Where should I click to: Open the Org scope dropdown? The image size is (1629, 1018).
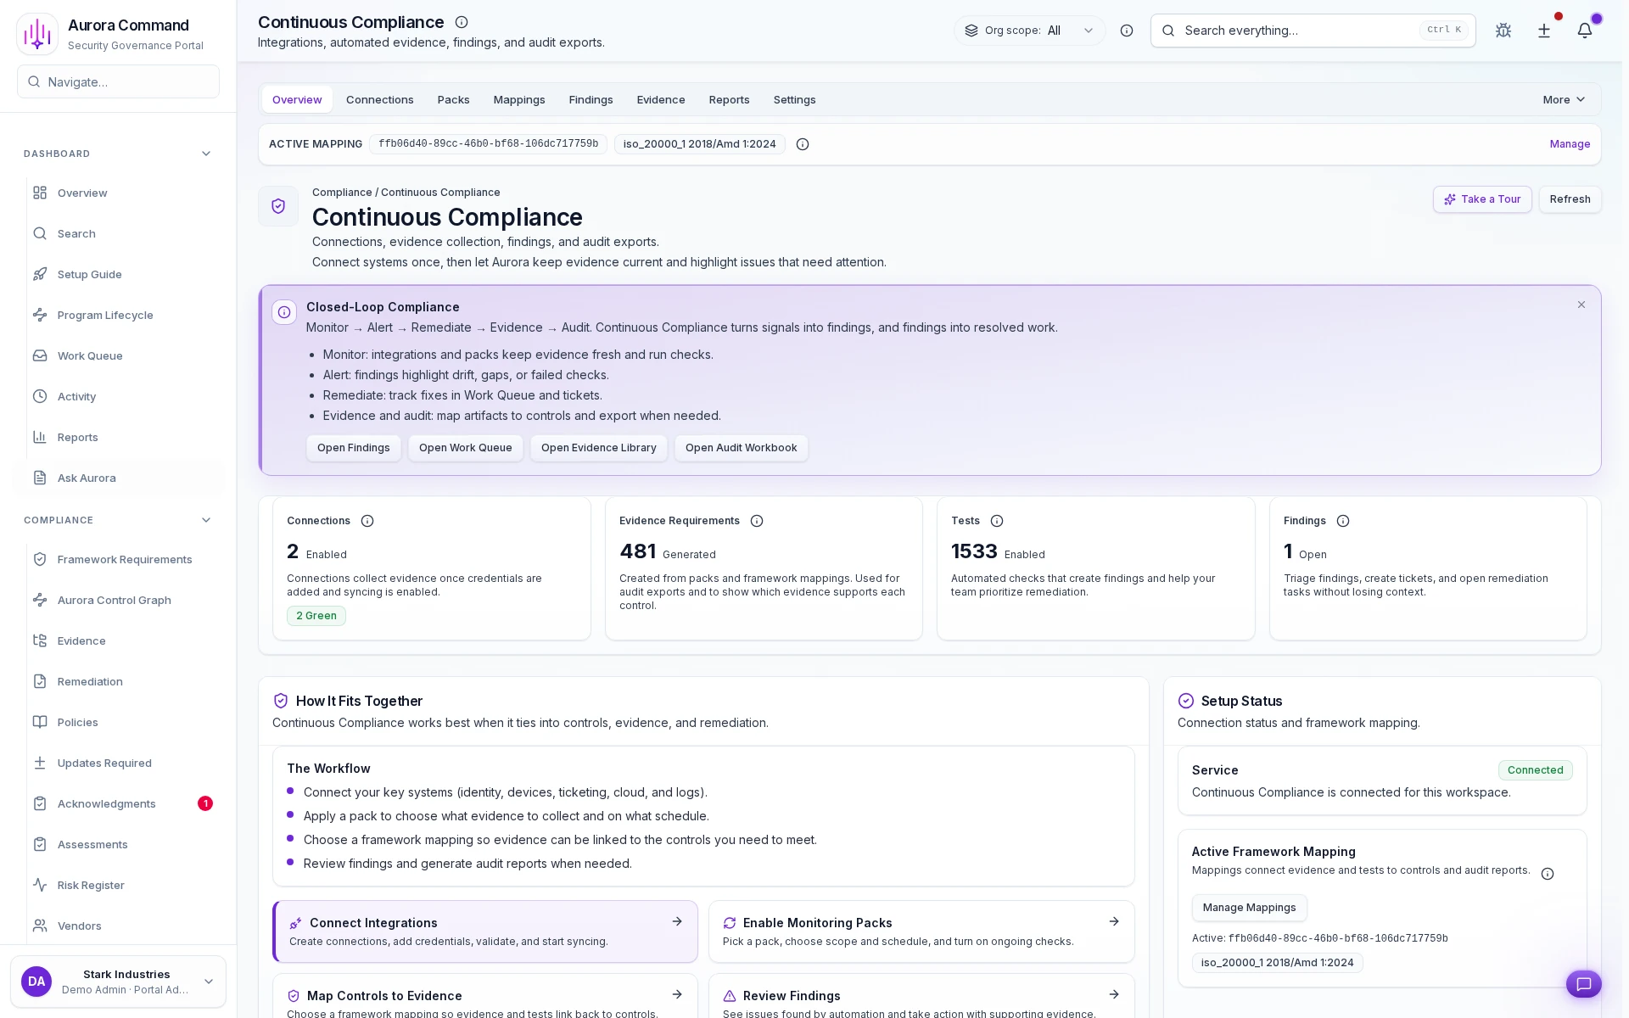pyautogui.click(x=1029, y=31)
